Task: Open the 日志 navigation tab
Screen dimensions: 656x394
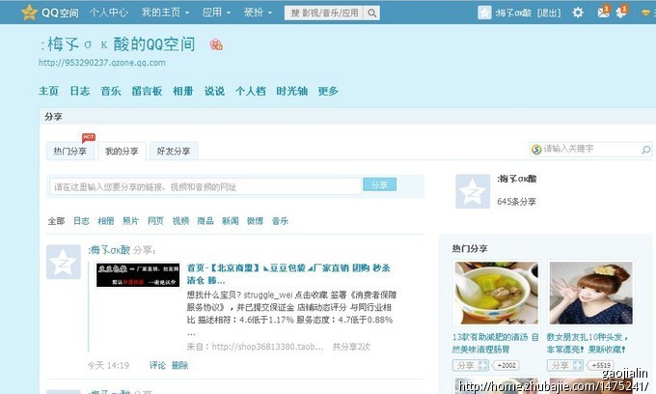Action: click(80, 91)
